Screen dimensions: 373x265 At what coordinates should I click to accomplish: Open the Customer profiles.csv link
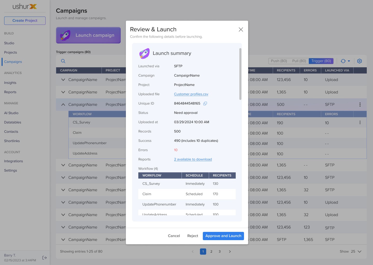pyautogui.click(x=191, y=94)
